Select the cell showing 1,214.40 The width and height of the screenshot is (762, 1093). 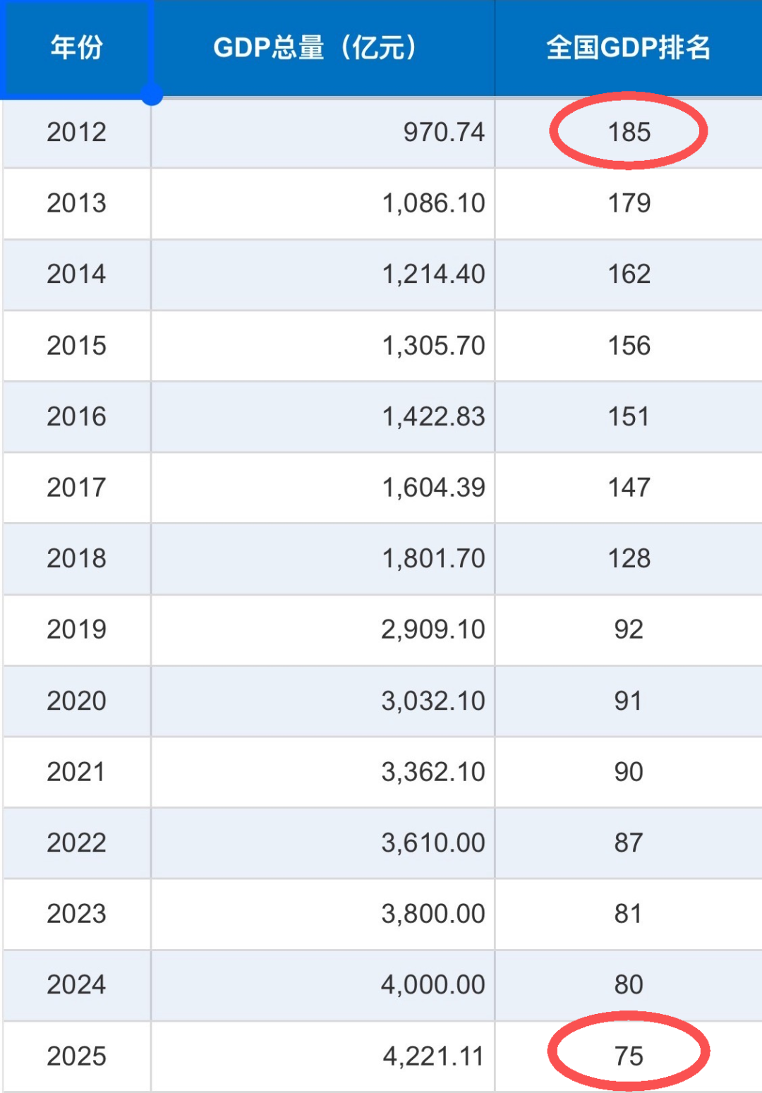(x=323, y=274)
